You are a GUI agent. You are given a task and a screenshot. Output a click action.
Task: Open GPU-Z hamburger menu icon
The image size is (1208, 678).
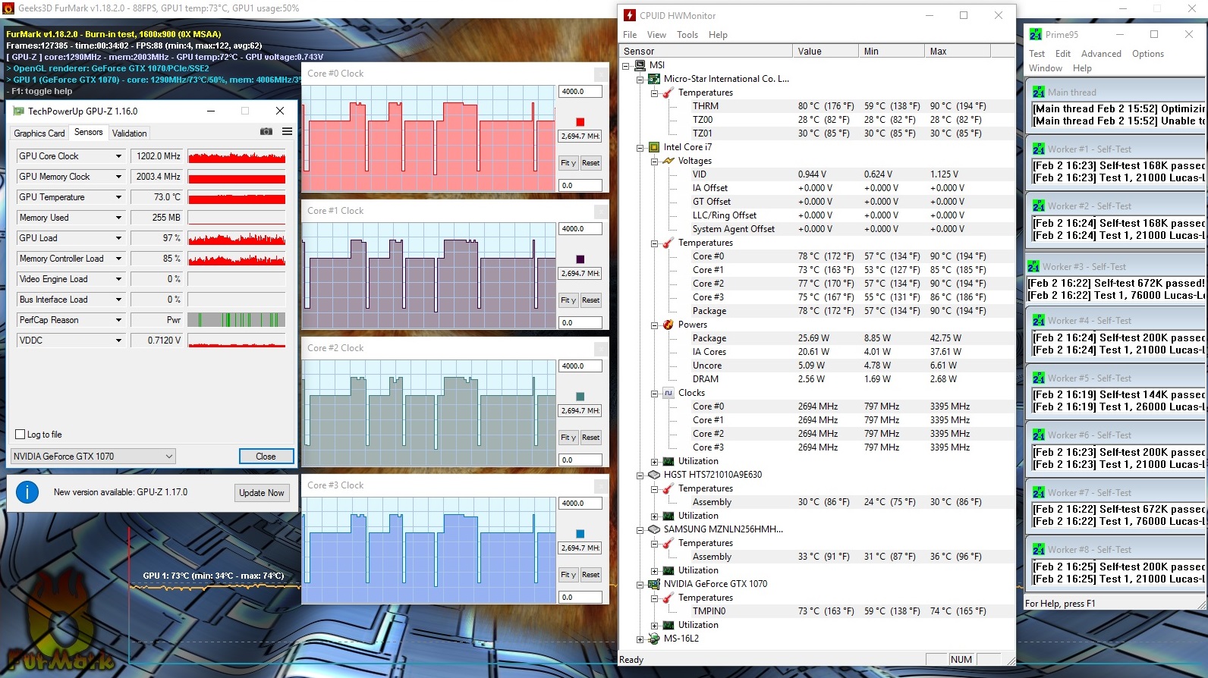[287, 132]
